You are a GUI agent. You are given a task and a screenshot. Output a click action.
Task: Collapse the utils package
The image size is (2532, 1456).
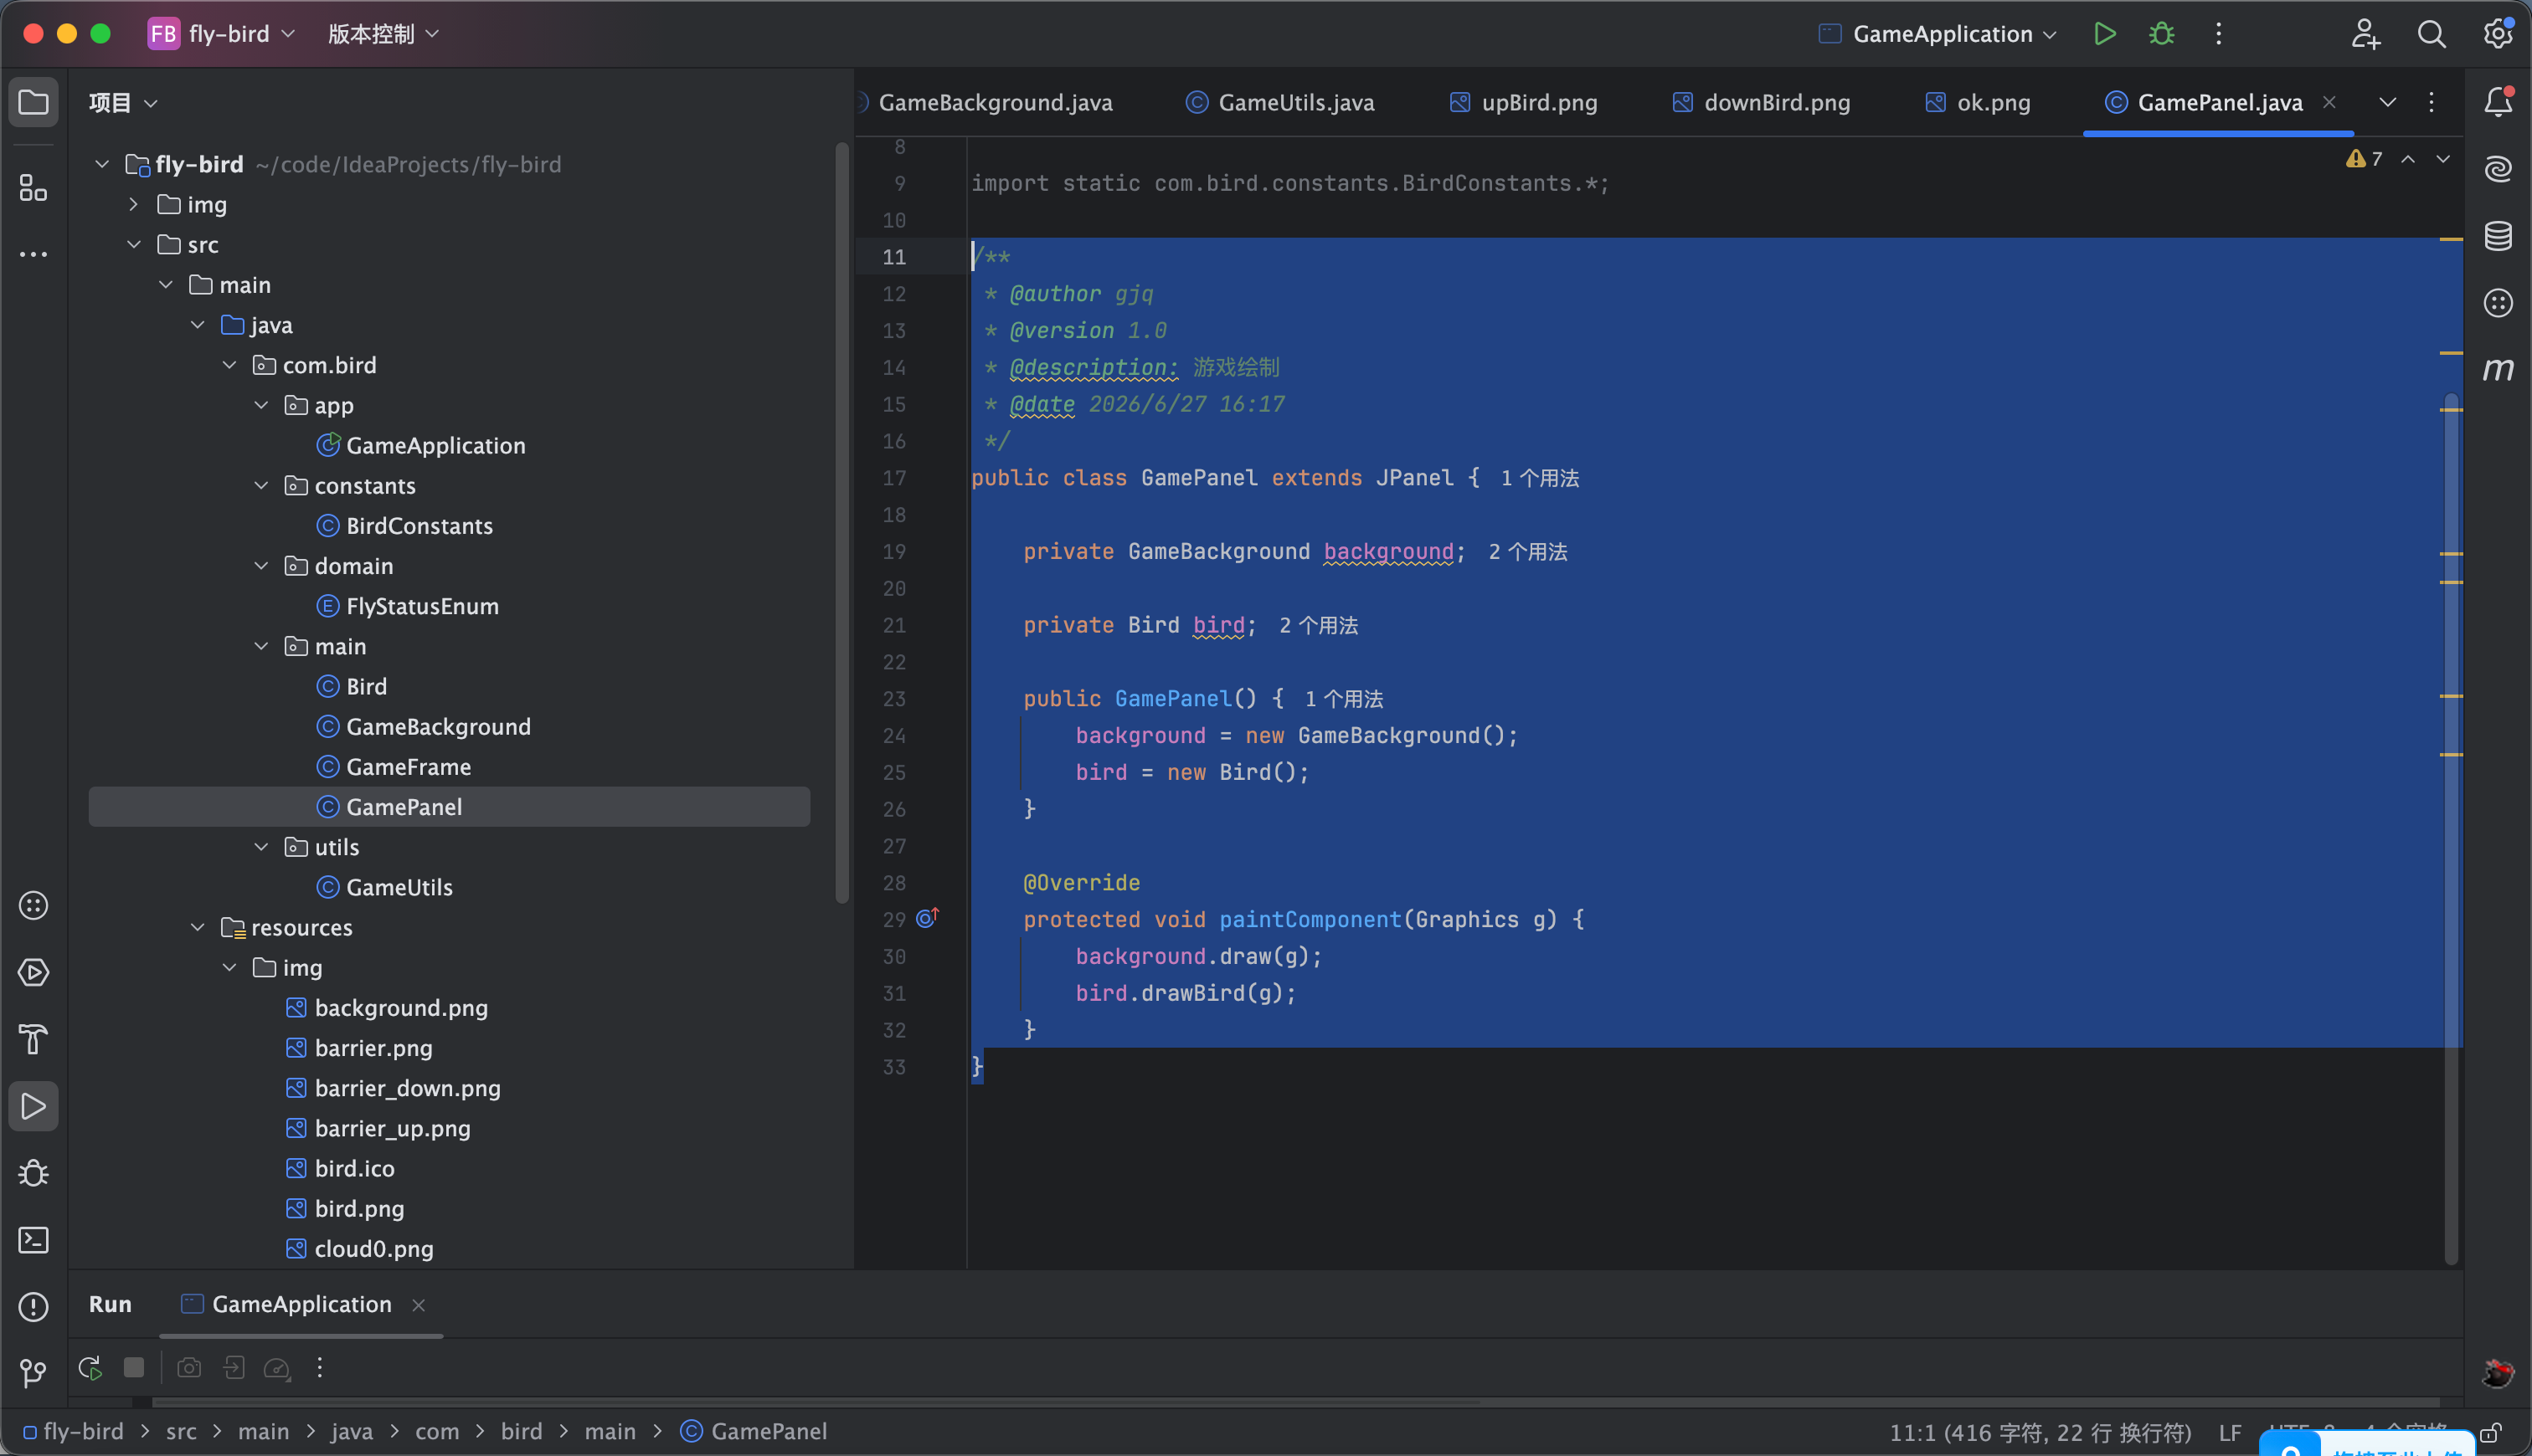click(x=262, y=847)
